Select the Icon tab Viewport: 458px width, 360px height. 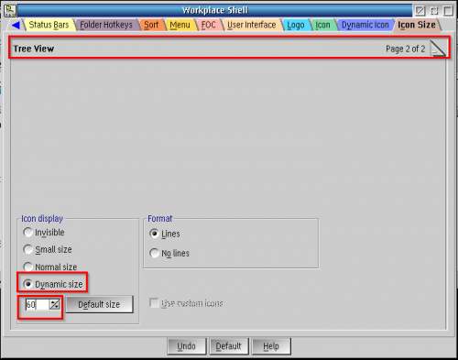coord(322,25)
